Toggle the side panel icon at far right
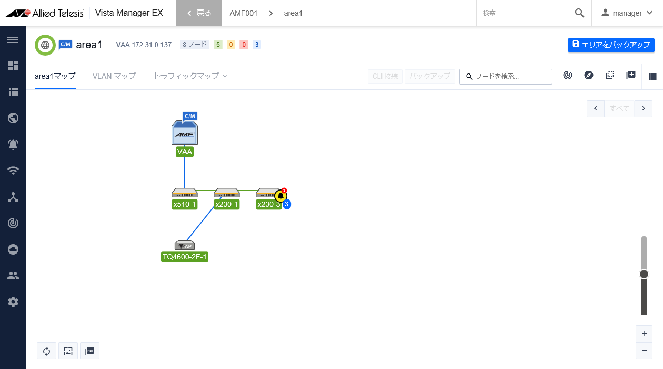Screen dimensions: 663x369 [x=652, y=76]
